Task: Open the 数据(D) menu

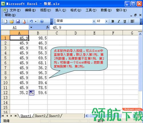Action: [106, 10]
